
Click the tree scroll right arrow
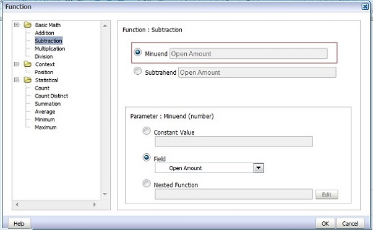(x=95, y=204)
